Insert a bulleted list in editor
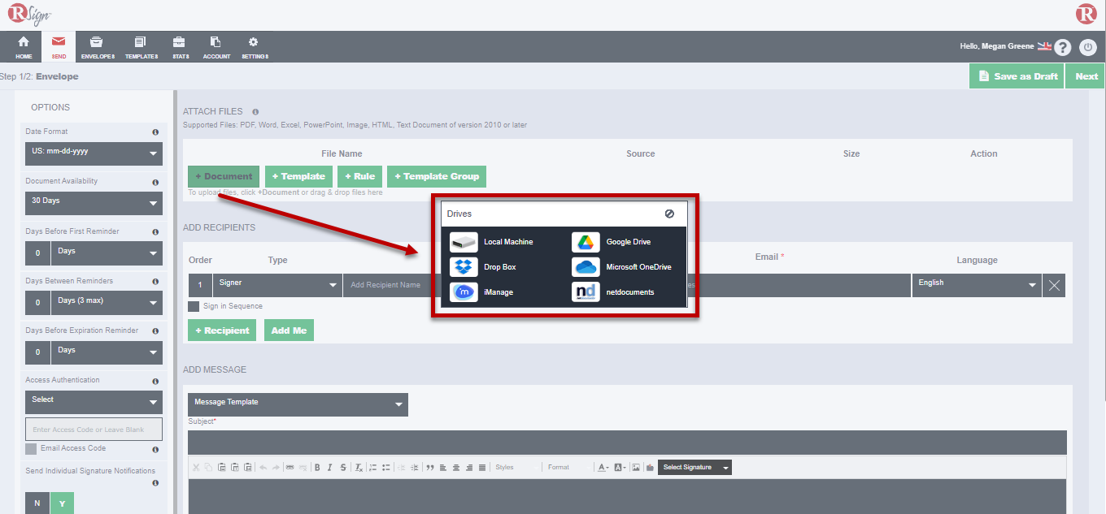Image resolution: width=1106 pixels, height=514 pixels. (x=386, y=467)
